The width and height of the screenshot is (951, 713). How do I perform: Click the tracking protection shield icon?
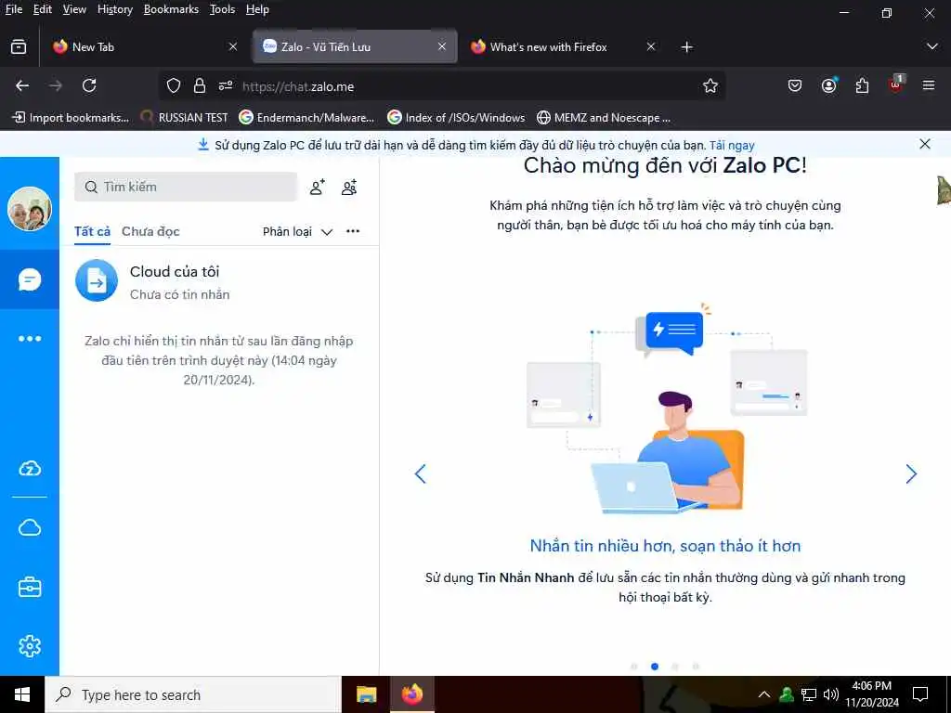174,86
